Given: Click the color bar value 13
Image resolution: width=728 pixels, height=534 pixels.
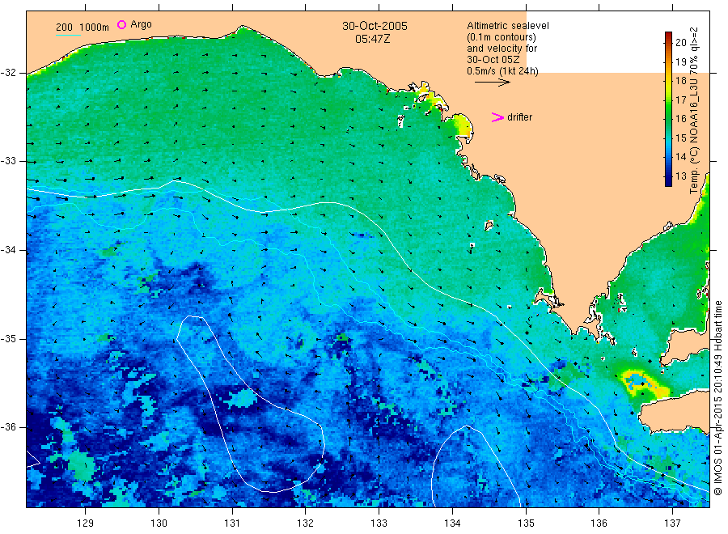Looking at the screenshot, I should coord(680,176).
